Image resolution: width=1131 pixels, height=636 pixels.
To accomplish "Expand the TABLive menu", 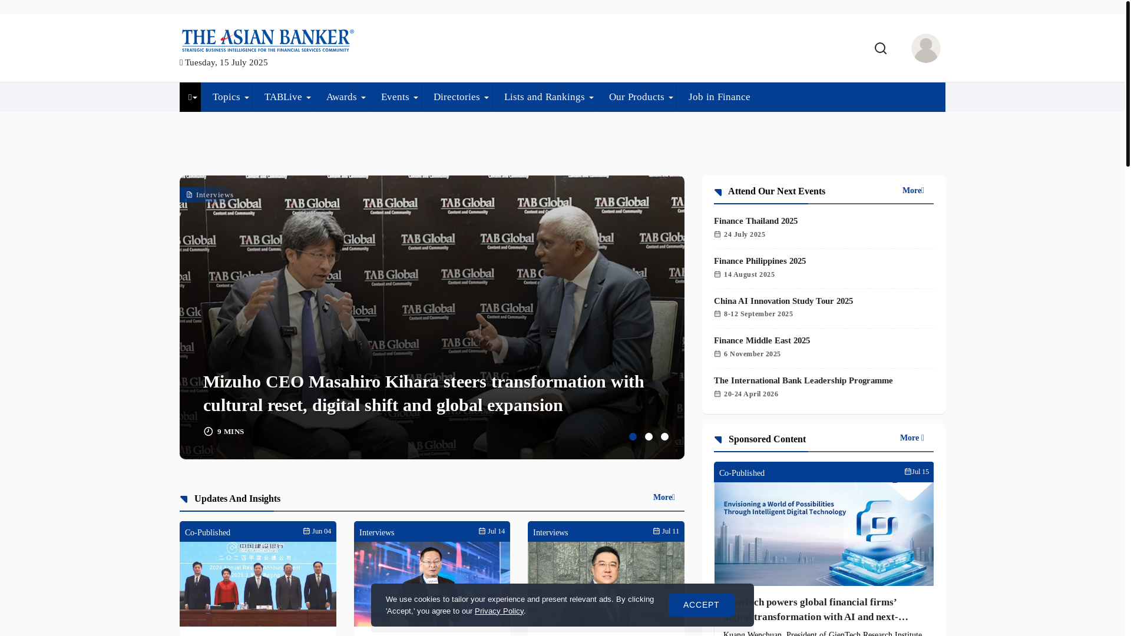I will pos(287,97).
